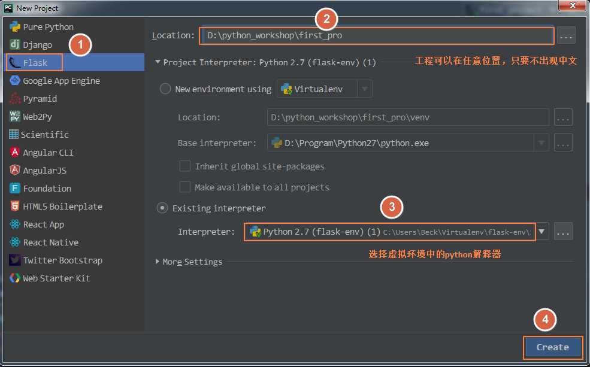
Task: Open the existing Interpreter dropdown arrow
Action: (x=542, y=232)
